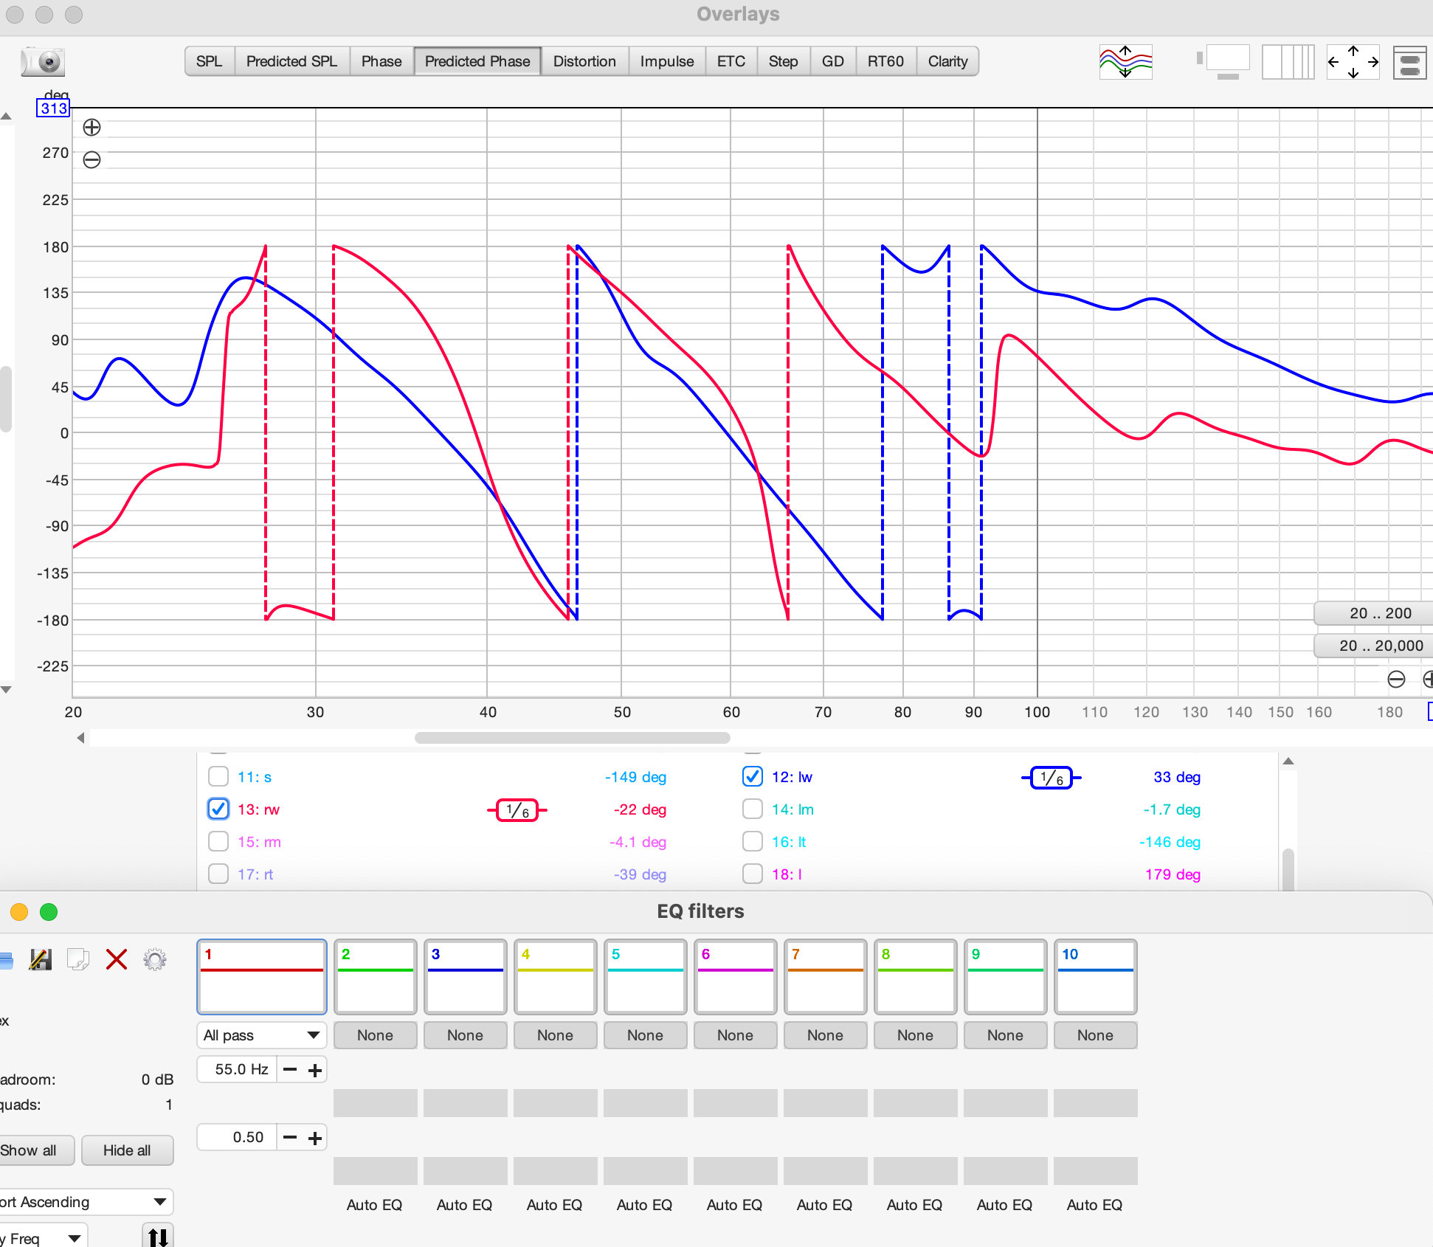Switch to the SPL tab
Screen dimensions: 1433x1247
point(210,62)
